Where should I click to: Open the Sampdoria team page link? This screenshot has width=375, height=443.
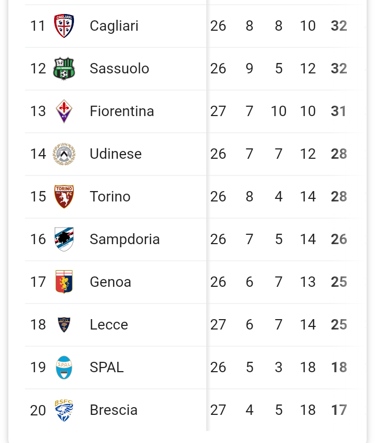click(124, 239)
